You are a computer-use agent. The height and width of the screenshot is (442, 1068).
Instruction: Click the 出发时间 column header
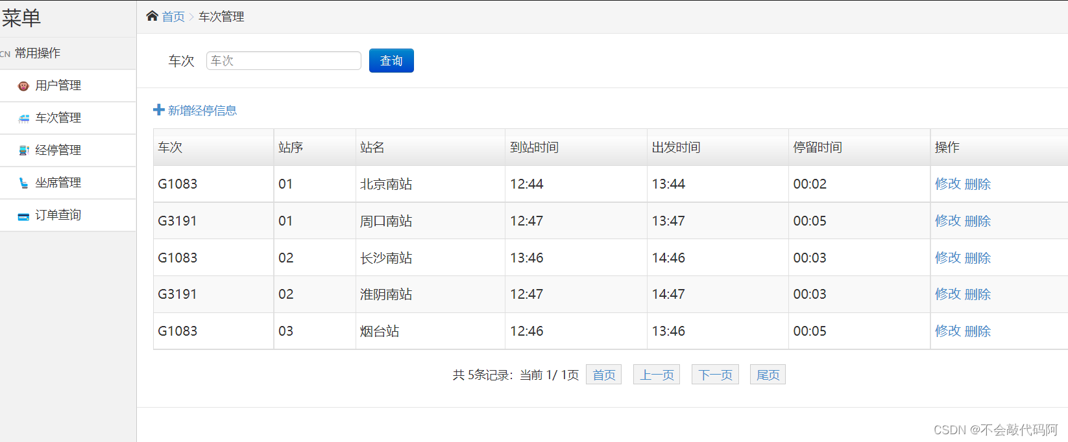coord(718,147)
